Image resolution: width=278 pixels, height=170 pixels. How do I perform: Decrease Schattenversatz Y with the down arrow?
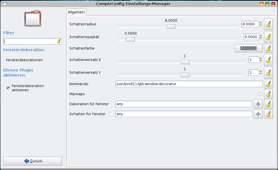click(x=261, y=74)
